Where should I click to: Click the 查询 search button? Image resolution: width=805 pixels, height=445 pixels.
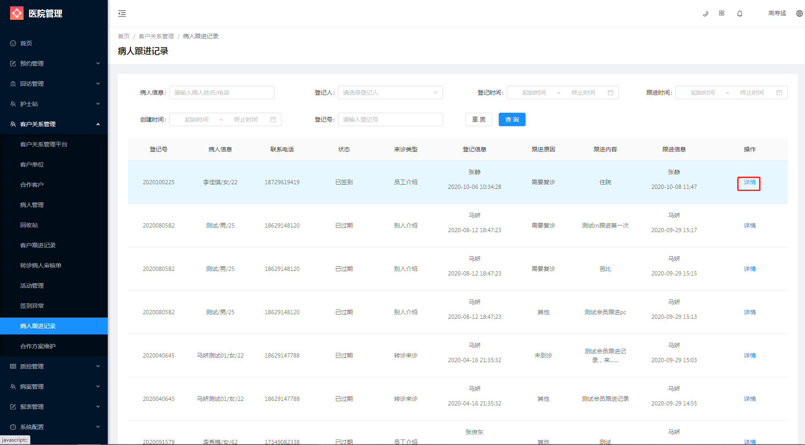click(512, 119)
